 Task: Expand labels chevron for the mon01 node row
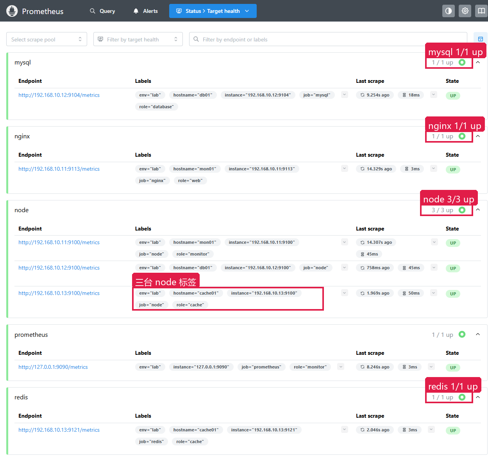point(345,242)
